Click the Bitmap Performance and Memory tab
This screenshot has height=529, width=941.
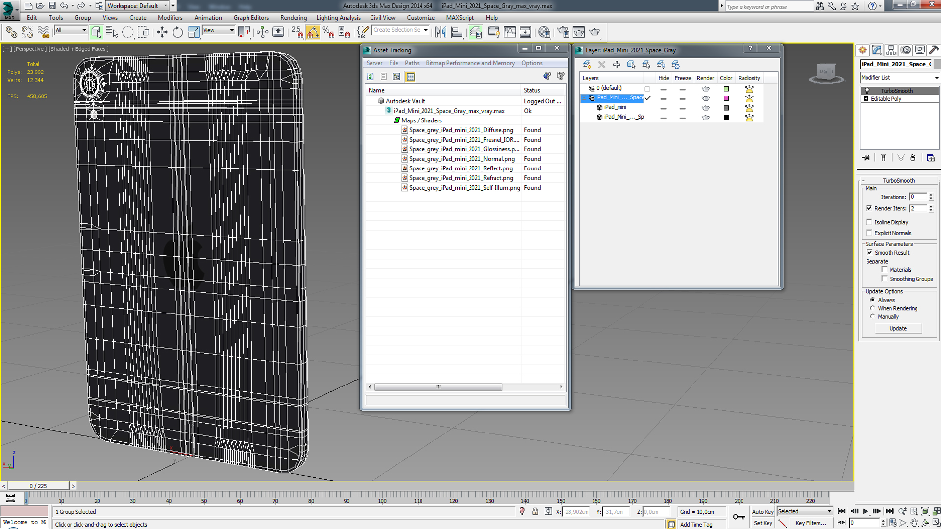[x=470, y=63]
